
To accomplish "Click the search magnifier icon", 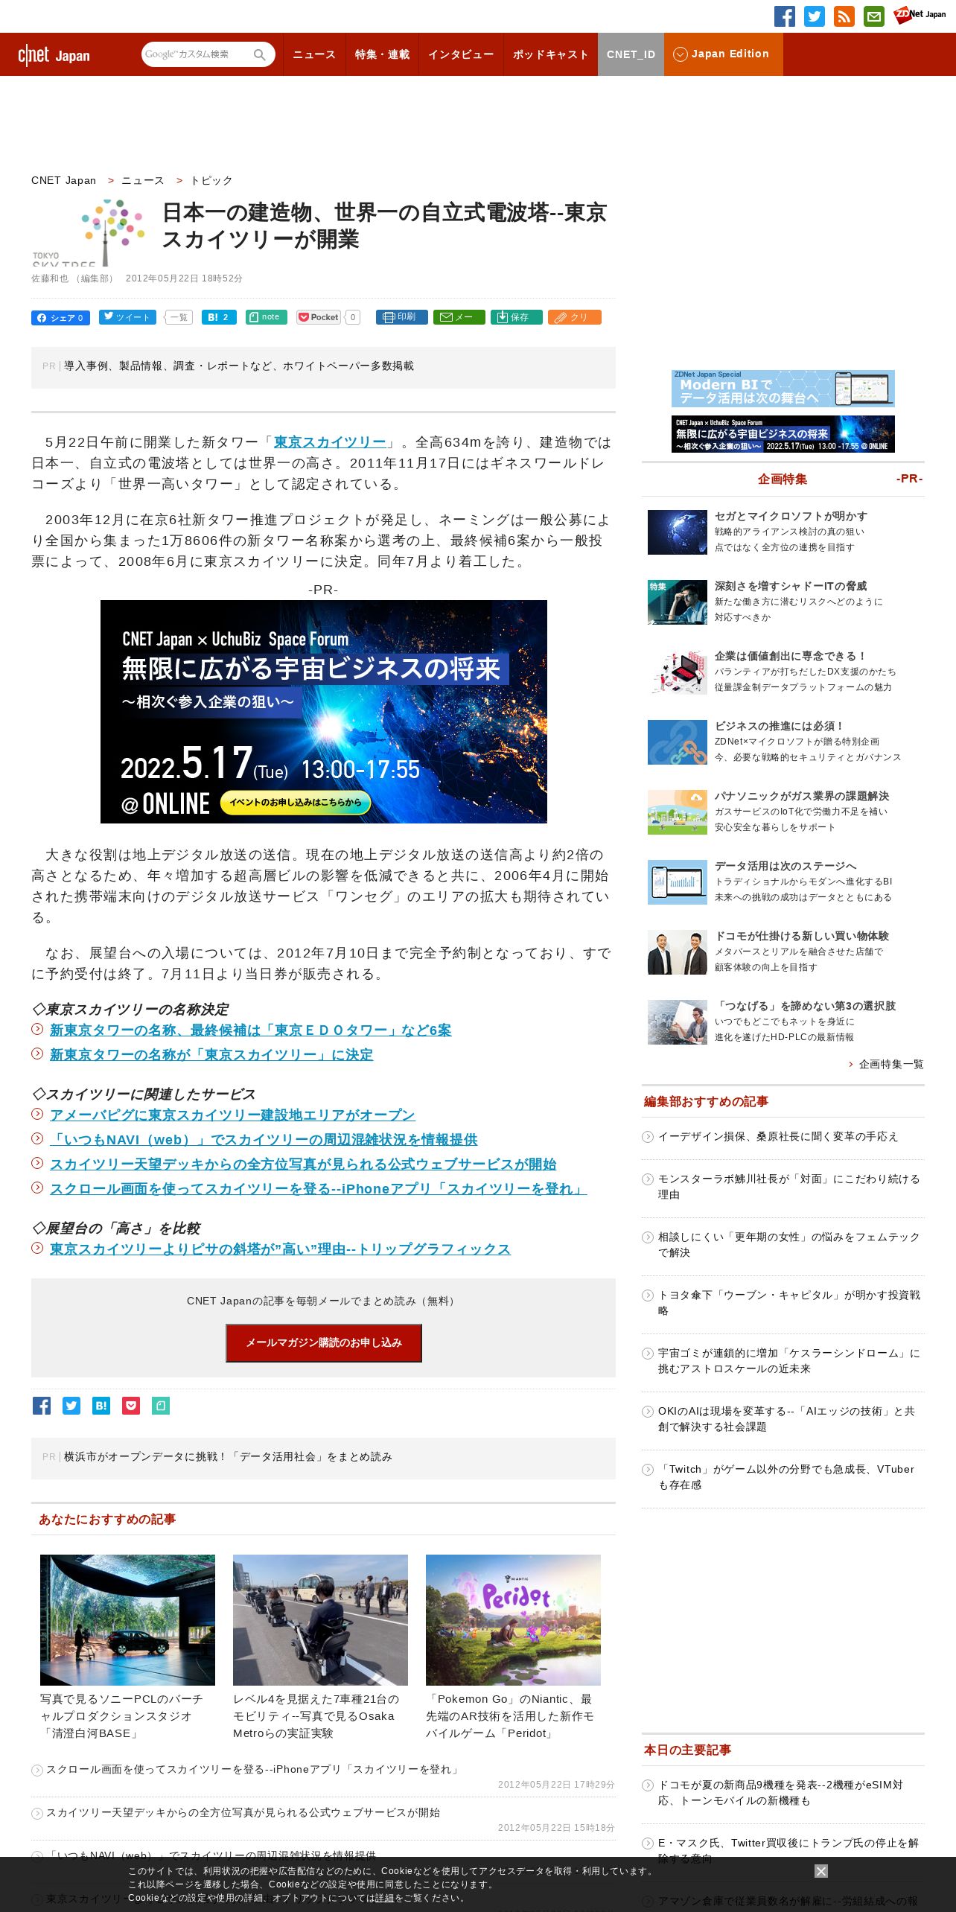I will coord(259,54).
